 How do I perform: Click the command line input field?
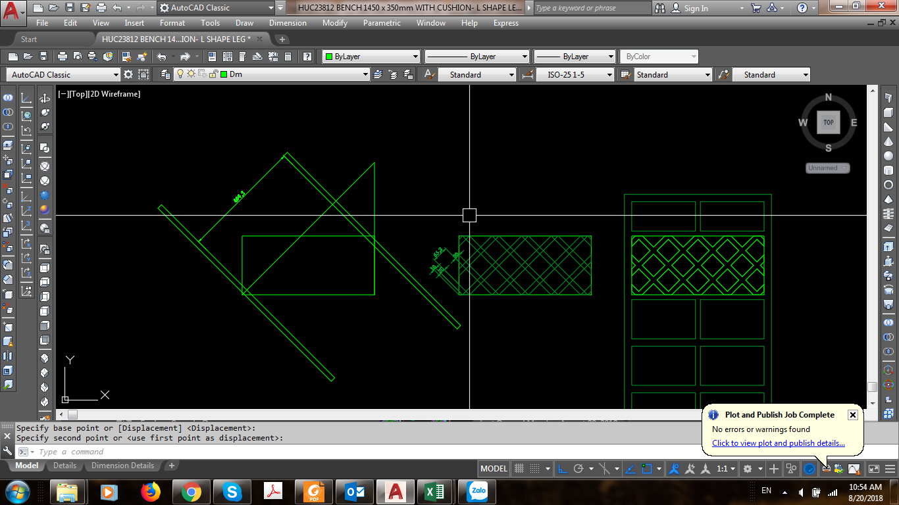(369, 452)
